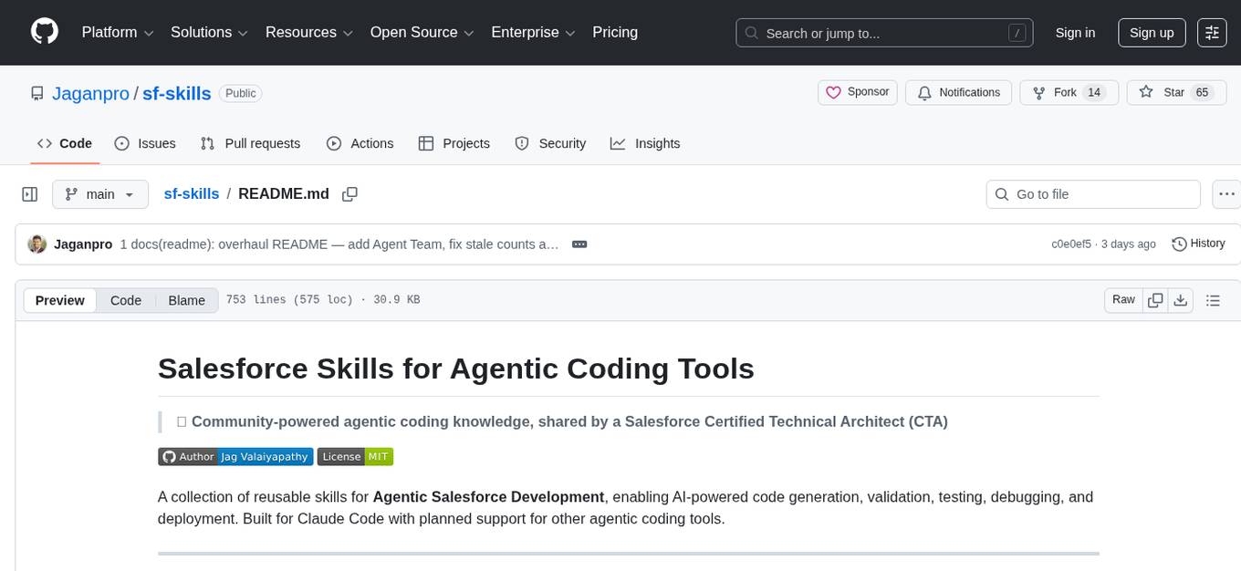Open the document outline icon
This screenshot has width=1241, height=571.
(x=1213, y=300)
